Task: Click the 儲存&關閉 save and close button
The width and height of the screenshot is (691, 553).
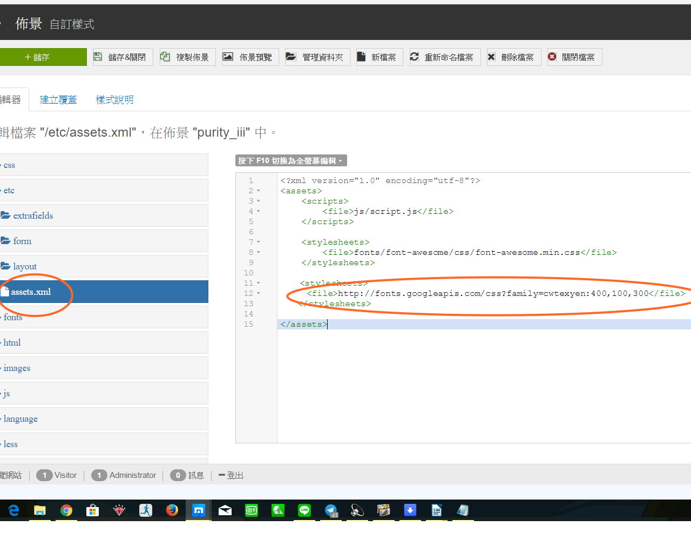Action: [x=121, y=57]
